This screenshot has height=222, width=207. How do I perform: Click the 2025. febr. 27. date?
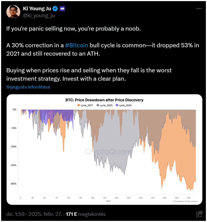coord(45,214)
